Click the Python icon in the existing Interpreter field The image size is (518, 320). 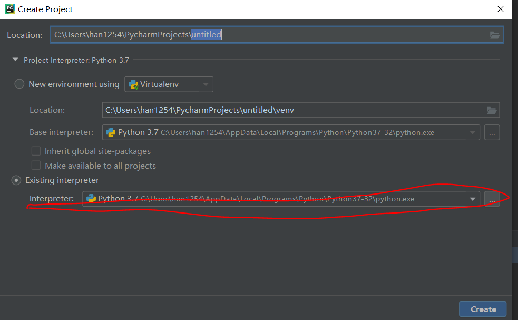[91, 199]
